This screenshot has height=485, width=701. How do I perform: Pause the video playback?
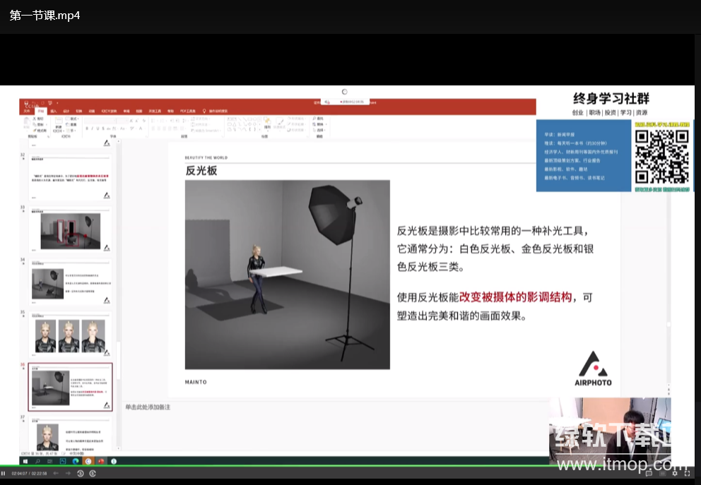(x=4, y=473)
